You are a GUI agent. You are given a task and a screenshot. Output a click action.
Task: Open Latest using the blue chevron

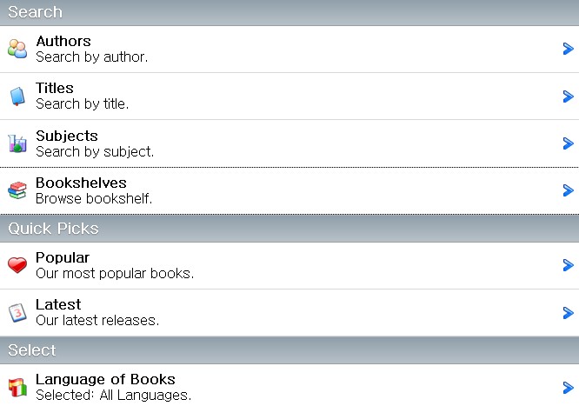(x=568, y=313)
